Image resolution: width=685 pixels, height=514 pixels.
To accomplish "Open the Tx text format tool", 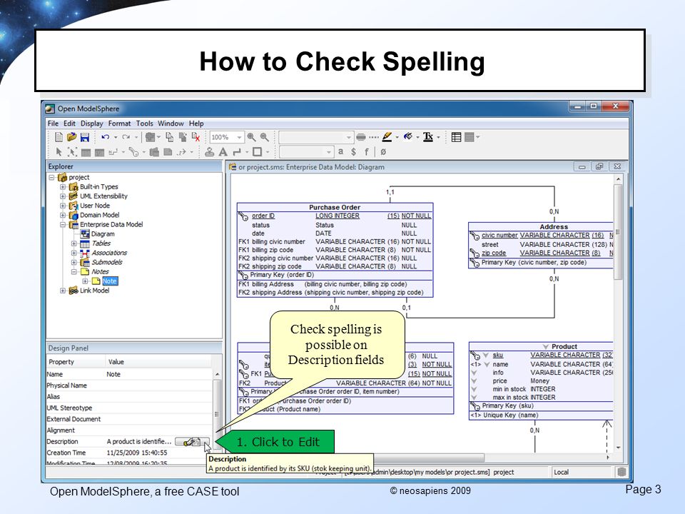I will 428,137.
